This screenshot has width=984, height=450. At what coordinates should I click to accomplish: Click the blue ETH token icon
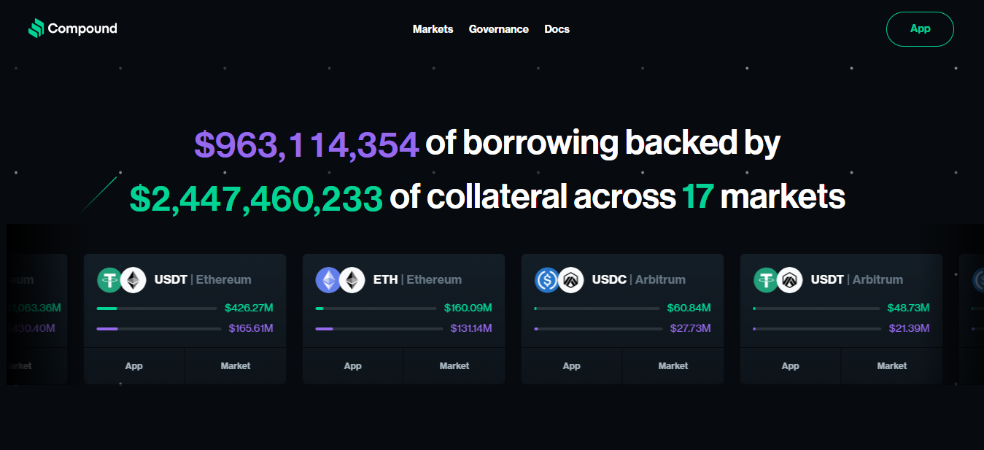[x=328, y=280]
